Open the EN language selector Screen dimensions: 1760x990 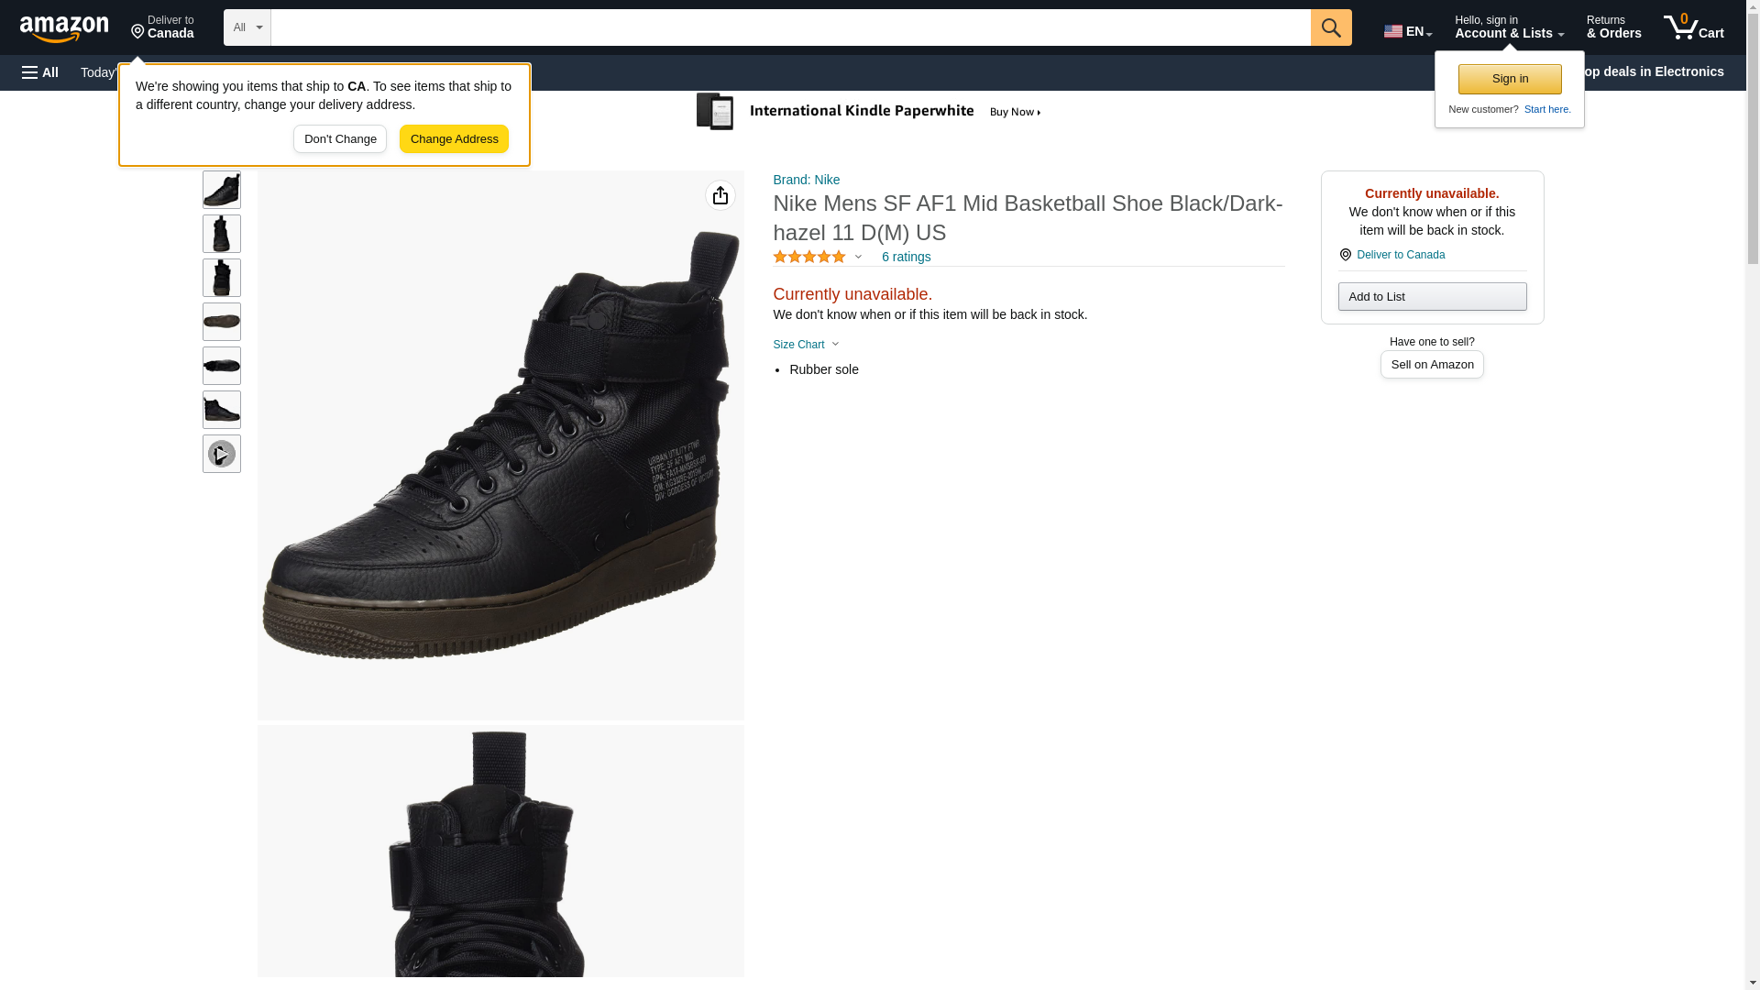pyautogui.click(x=1407, y=31)
